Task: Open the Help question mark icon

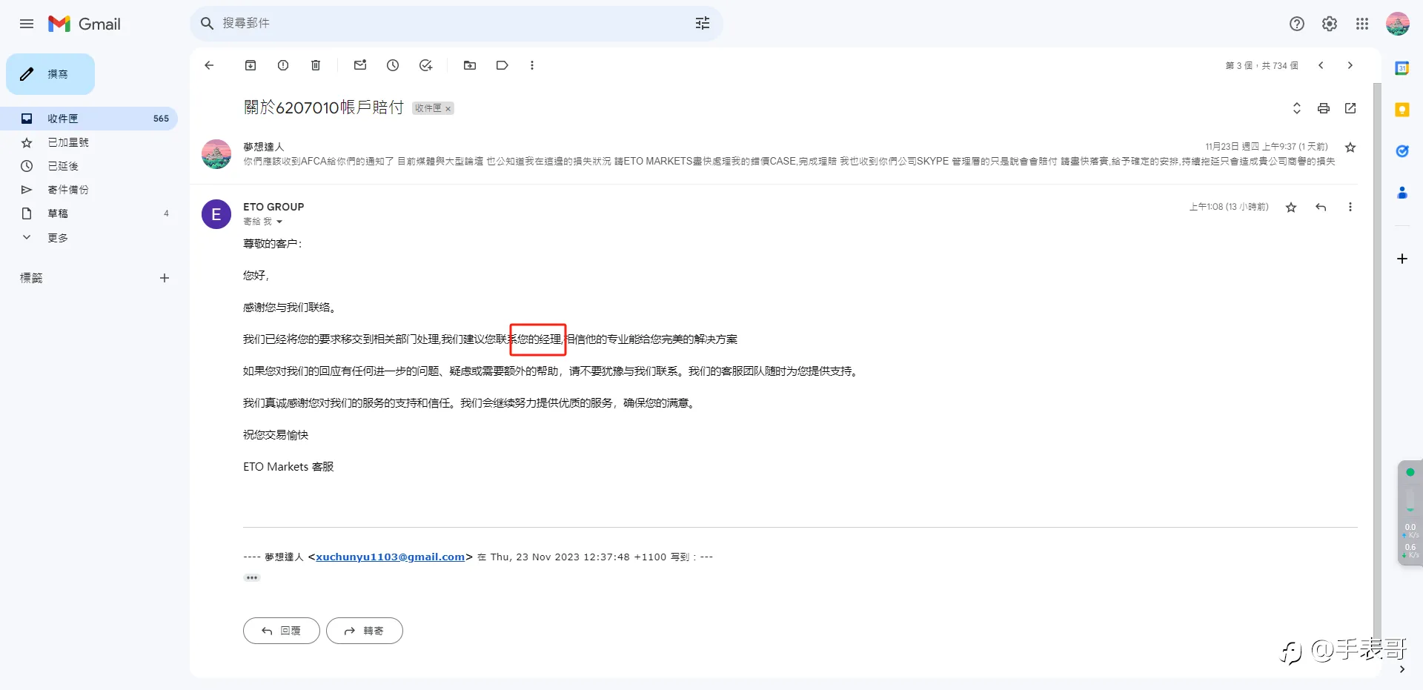Action: (x=1297, y=24)
